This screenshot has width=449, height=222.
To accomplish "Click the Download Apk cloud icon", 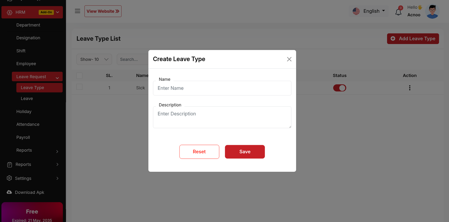I will [9, 192].
